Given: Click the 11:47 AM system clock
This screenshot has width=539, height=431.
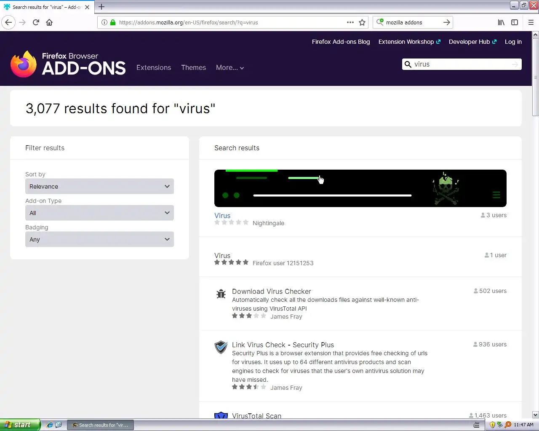Looking at the screenshot, I should [x=523, y=425].
